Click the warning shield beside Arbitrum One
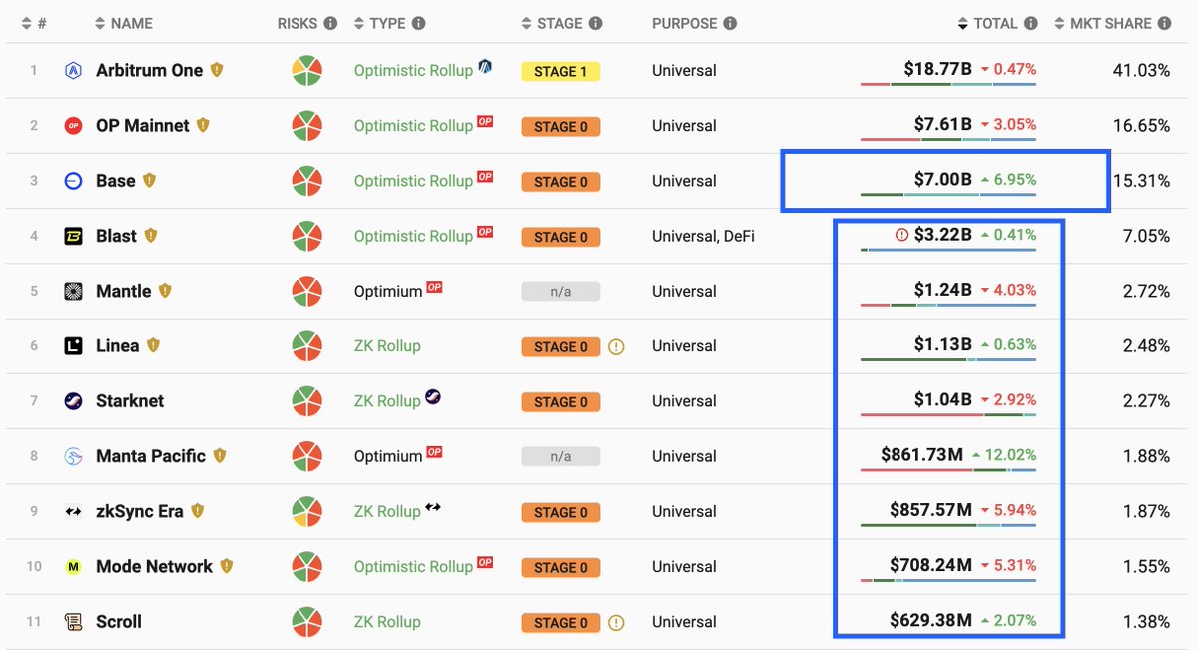Image resolution: width=1198 pixels, height=650 pixels. [x=217, y=71]
